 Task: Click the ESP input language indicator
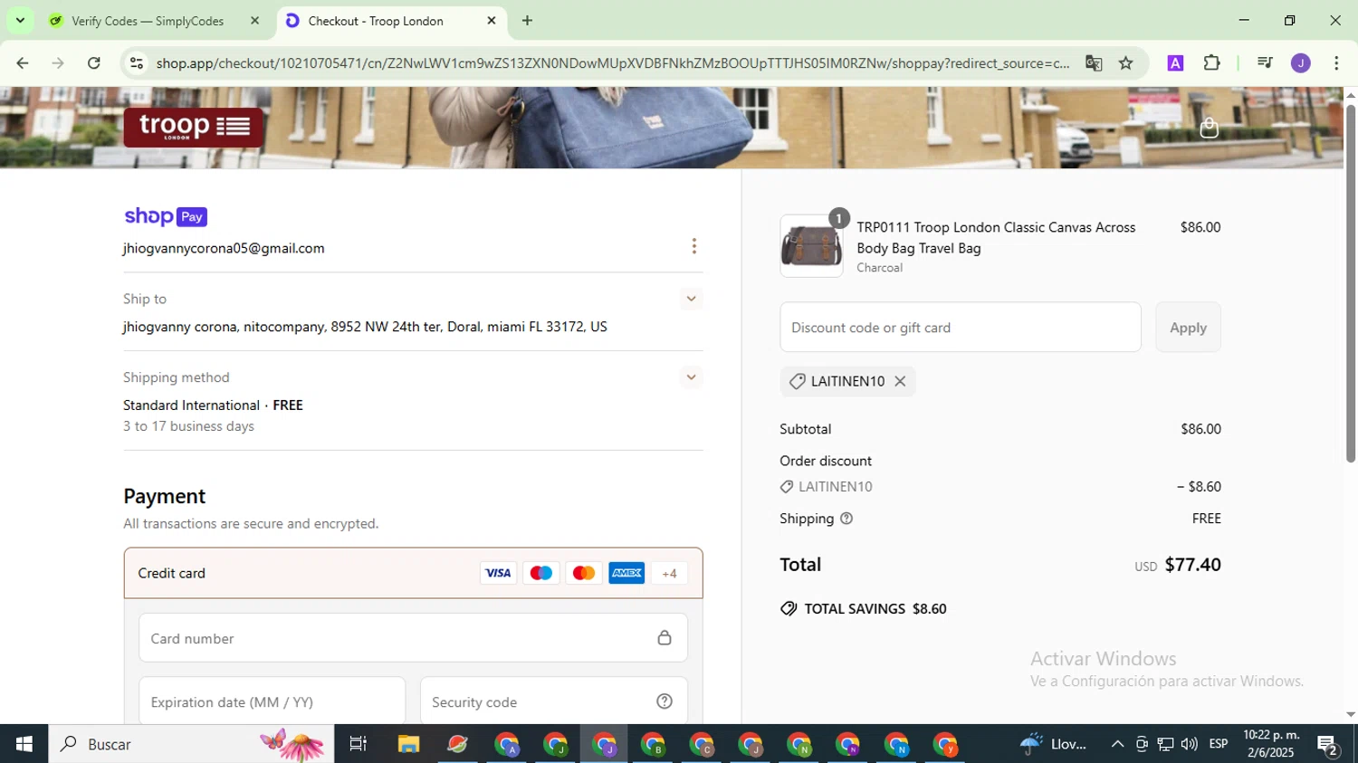(1219, 744)
